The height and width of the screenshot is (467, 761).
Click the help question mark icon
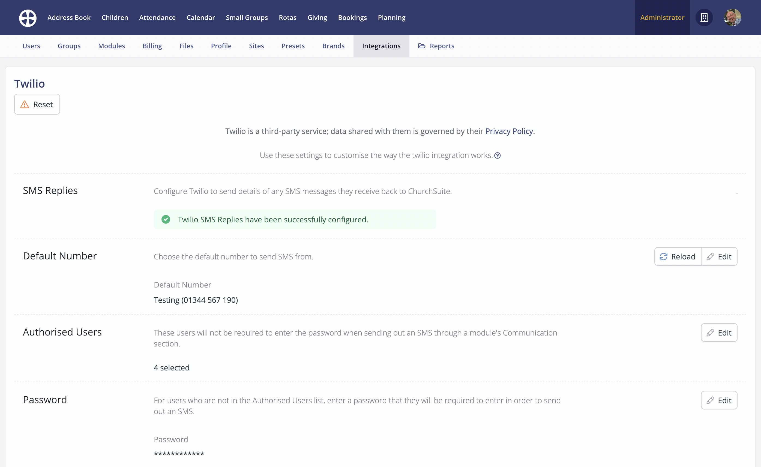(x=497, y=156)
